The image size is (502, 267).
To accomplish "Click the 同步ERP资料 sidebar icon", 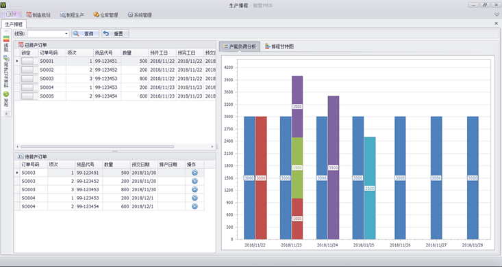I will pyautogui.click(x=6, y=58).
